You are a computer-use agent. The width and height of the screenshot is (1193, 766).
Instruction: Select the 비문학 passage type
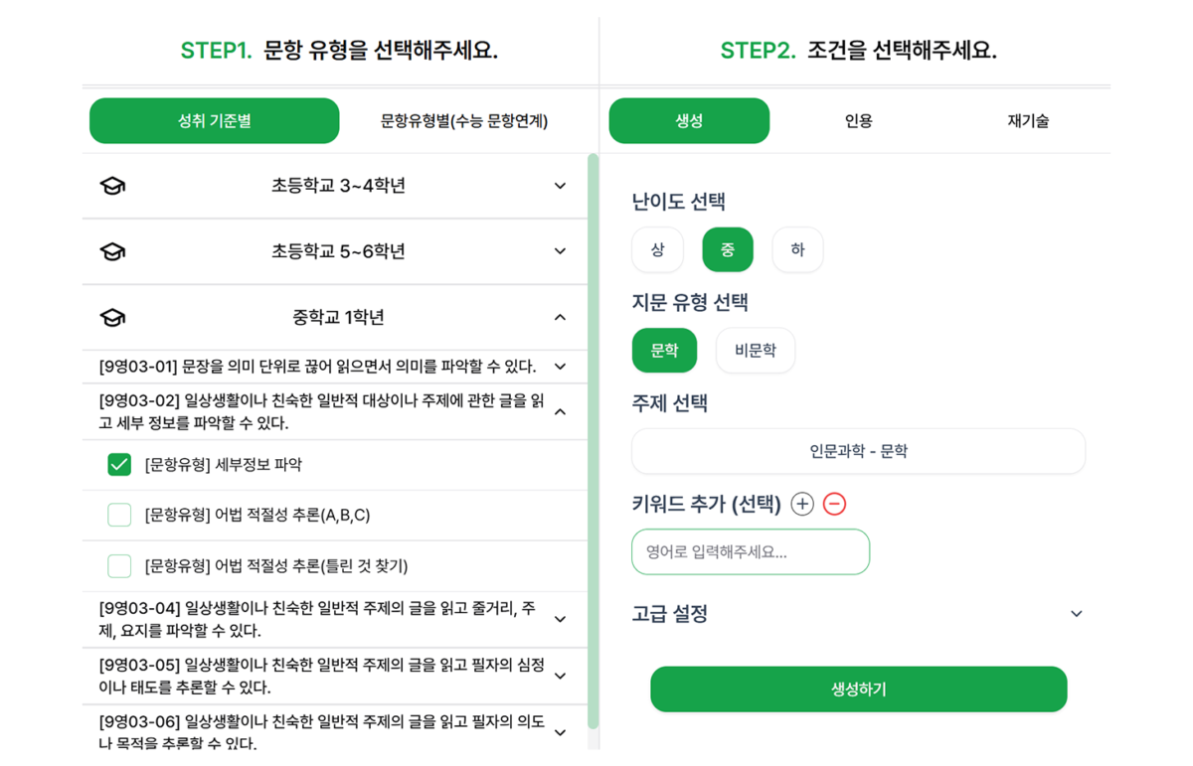pyautogui.click(x=755, y=350)
